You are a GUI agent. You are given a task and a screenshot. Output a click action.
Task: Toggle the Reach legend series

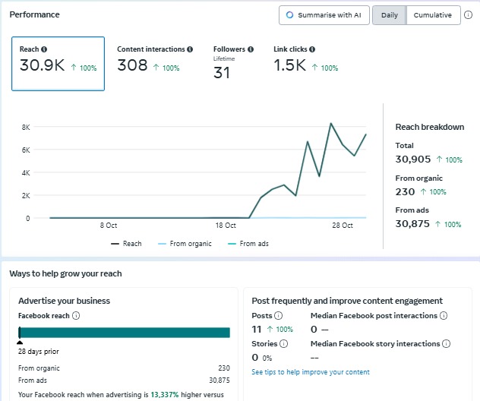coord(126,244)
